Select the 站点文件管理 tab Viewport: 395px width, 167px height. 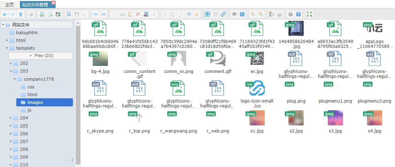35,5
